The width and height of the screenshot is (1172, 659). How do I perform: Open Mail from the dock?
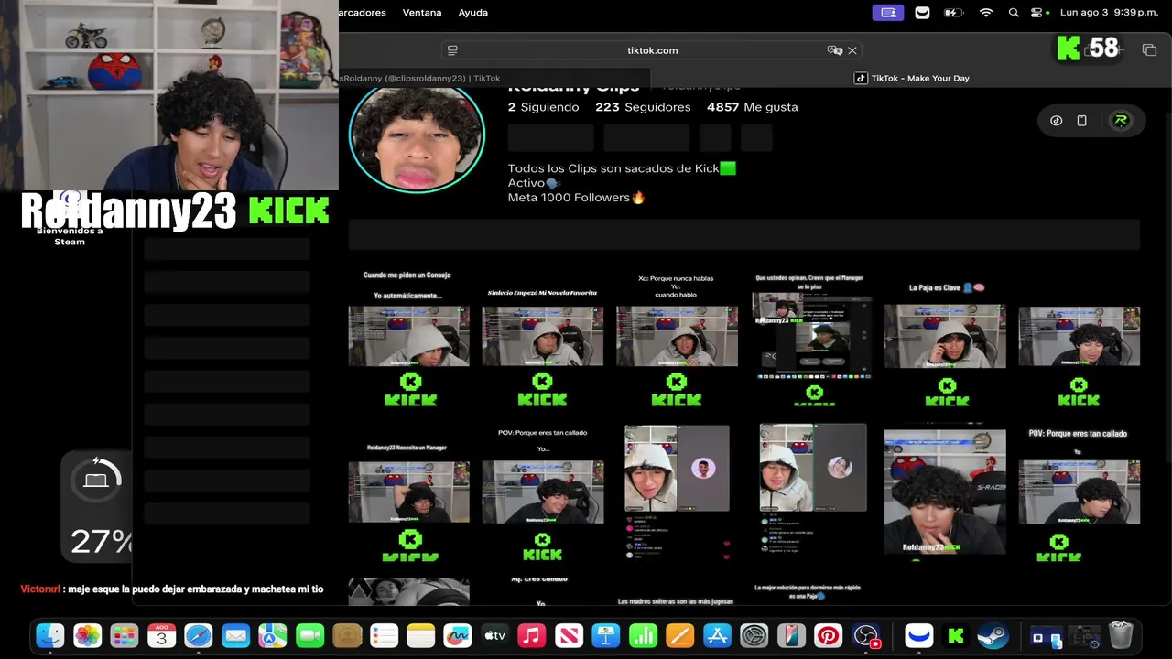236,635
